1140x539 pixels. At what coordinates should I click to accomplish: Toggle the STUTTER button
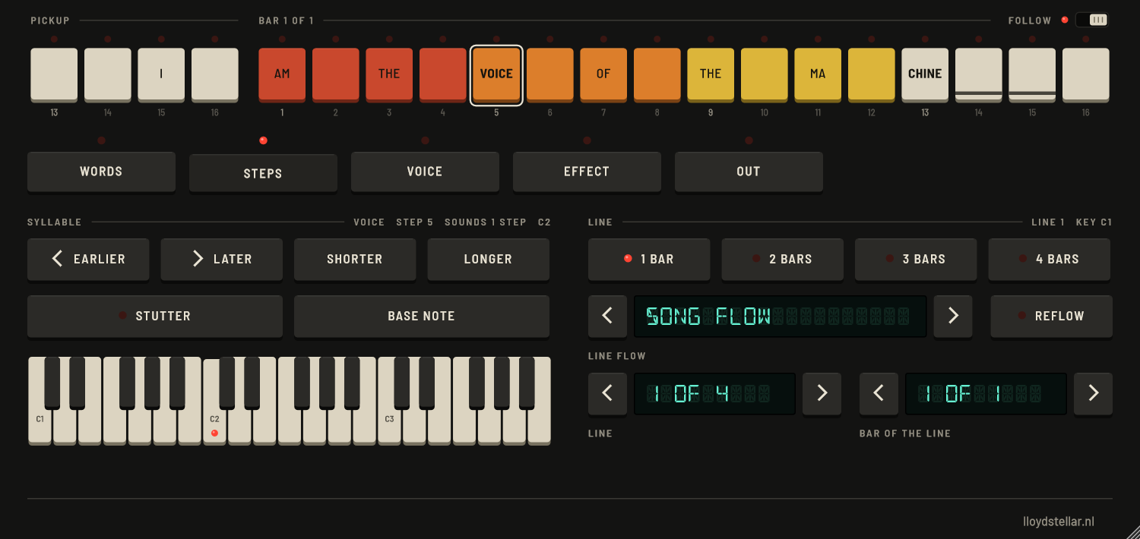click(155, 316)
